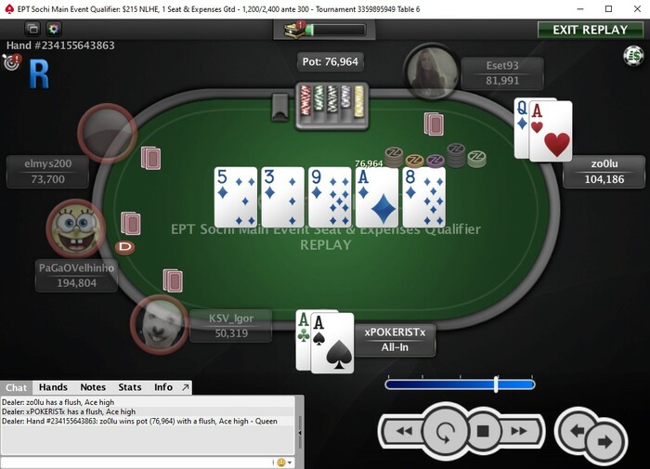Screen dimensions: 650x469
Task: Open the settings gear icon
Action: click(54, 29)
